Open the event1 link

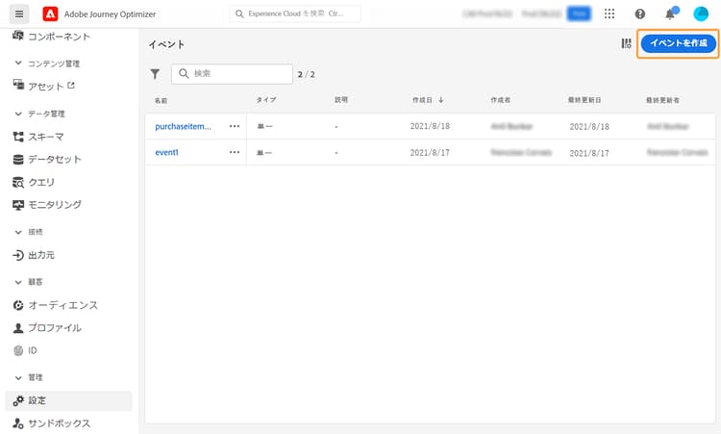pos(166,152)
